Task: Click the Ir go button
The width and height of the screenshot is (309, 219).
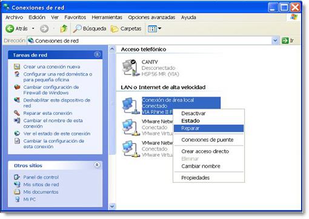Action: [288, 41]
